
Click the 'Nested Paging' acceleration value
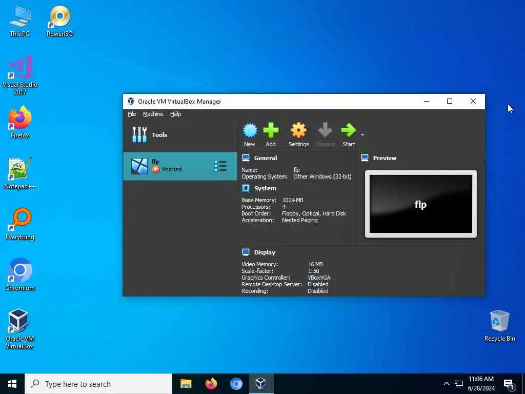[x=299, y=220]
